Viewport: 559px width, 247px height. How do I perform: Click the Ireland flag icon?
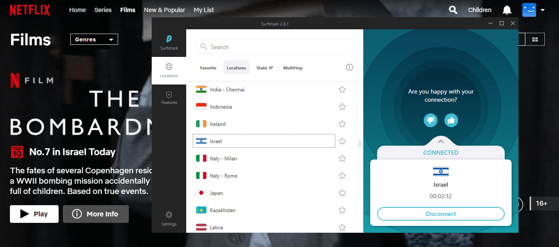[201, 124]
